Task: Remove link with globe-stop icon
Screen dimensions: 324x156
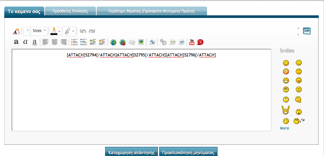Action: [x=123, y=42]
